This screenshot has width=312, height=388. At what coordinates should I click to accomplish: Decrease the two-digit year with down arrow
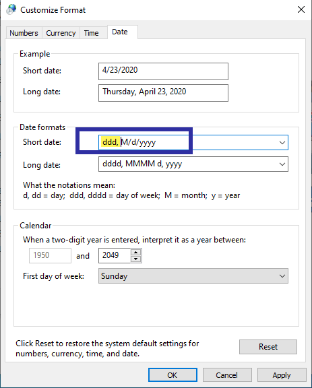135,259
